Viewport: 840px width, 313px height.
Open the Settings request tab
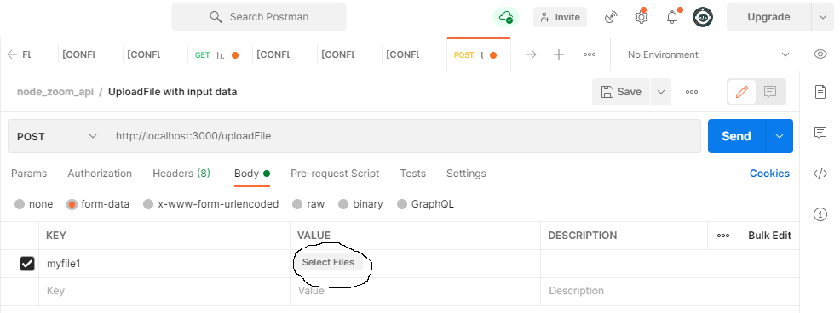click(466, 174)
